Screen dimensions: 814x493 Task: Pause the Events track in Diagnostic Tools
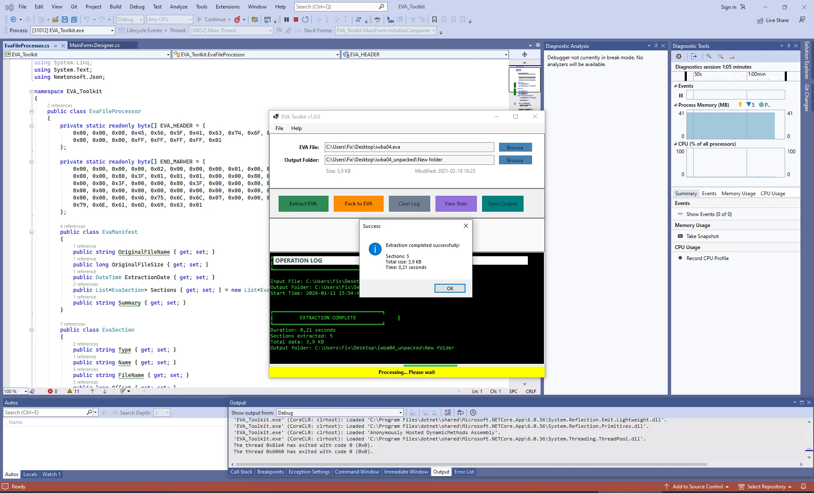coord(681,95)
